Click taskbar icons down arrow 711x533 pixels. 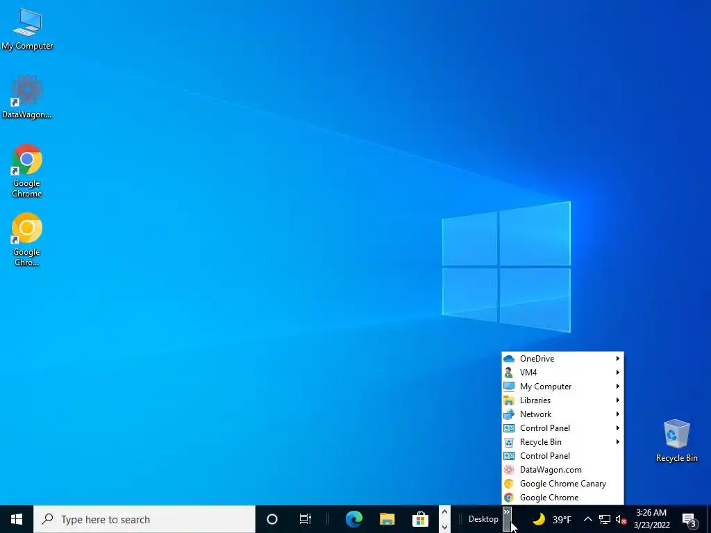[444, 527]
